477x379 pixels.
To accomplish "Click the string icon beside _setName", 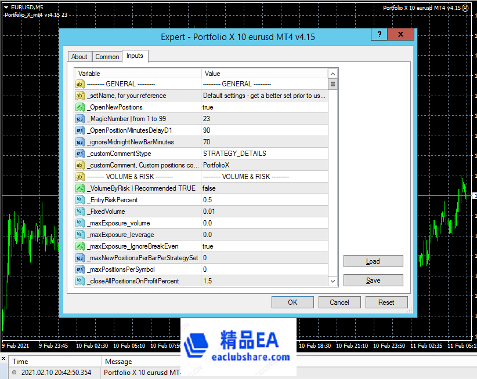I will tap(80, 96).
